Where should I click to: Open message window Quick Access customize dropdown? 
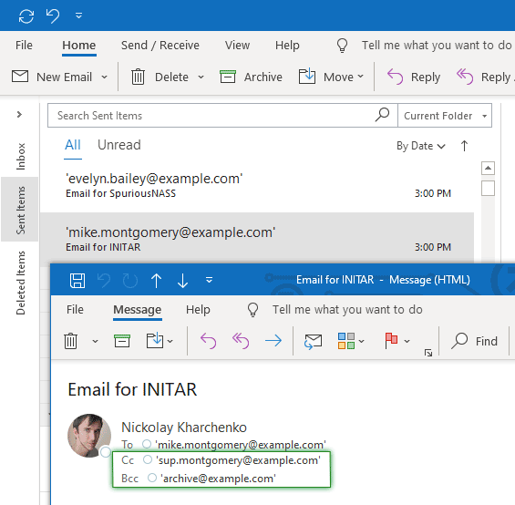[x=209, y=280]
